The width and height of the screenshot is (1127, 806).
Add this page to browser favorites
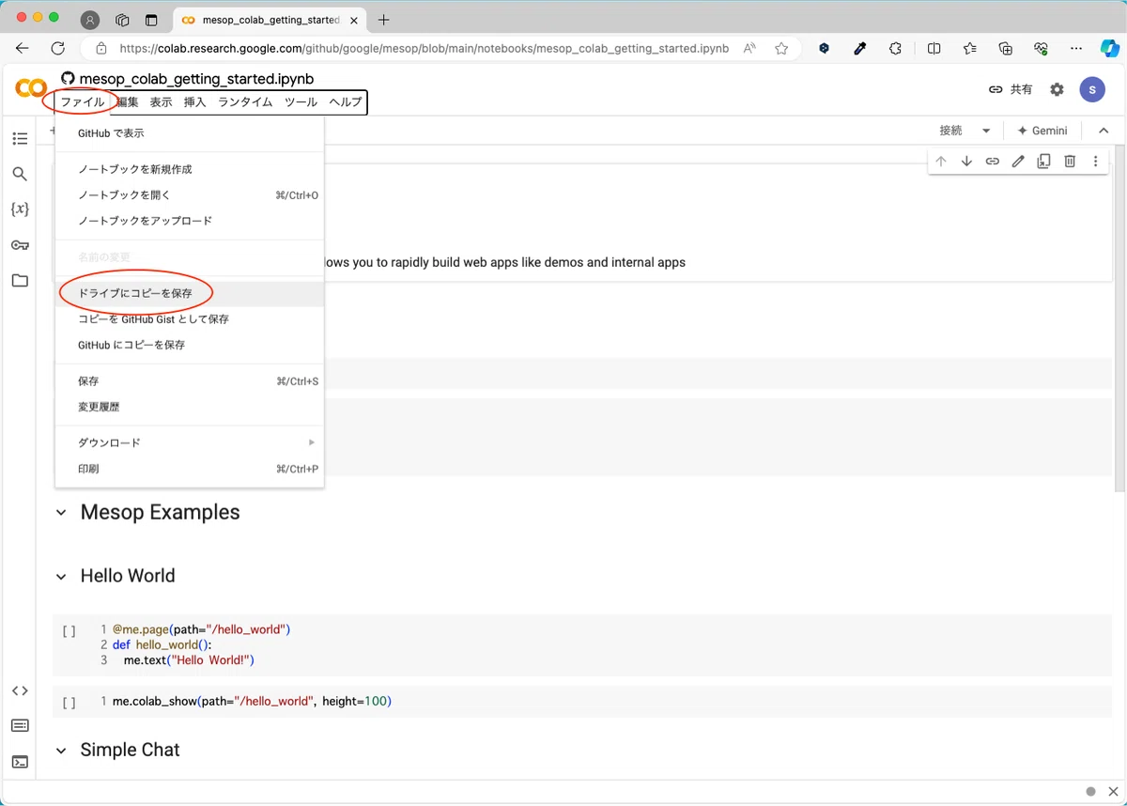click(x=781, y=49)
